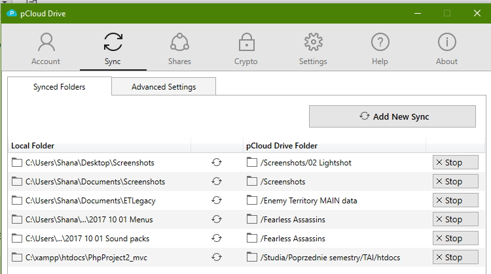Click the Local Folder column header
491x274 pixels.
[100, 146]
